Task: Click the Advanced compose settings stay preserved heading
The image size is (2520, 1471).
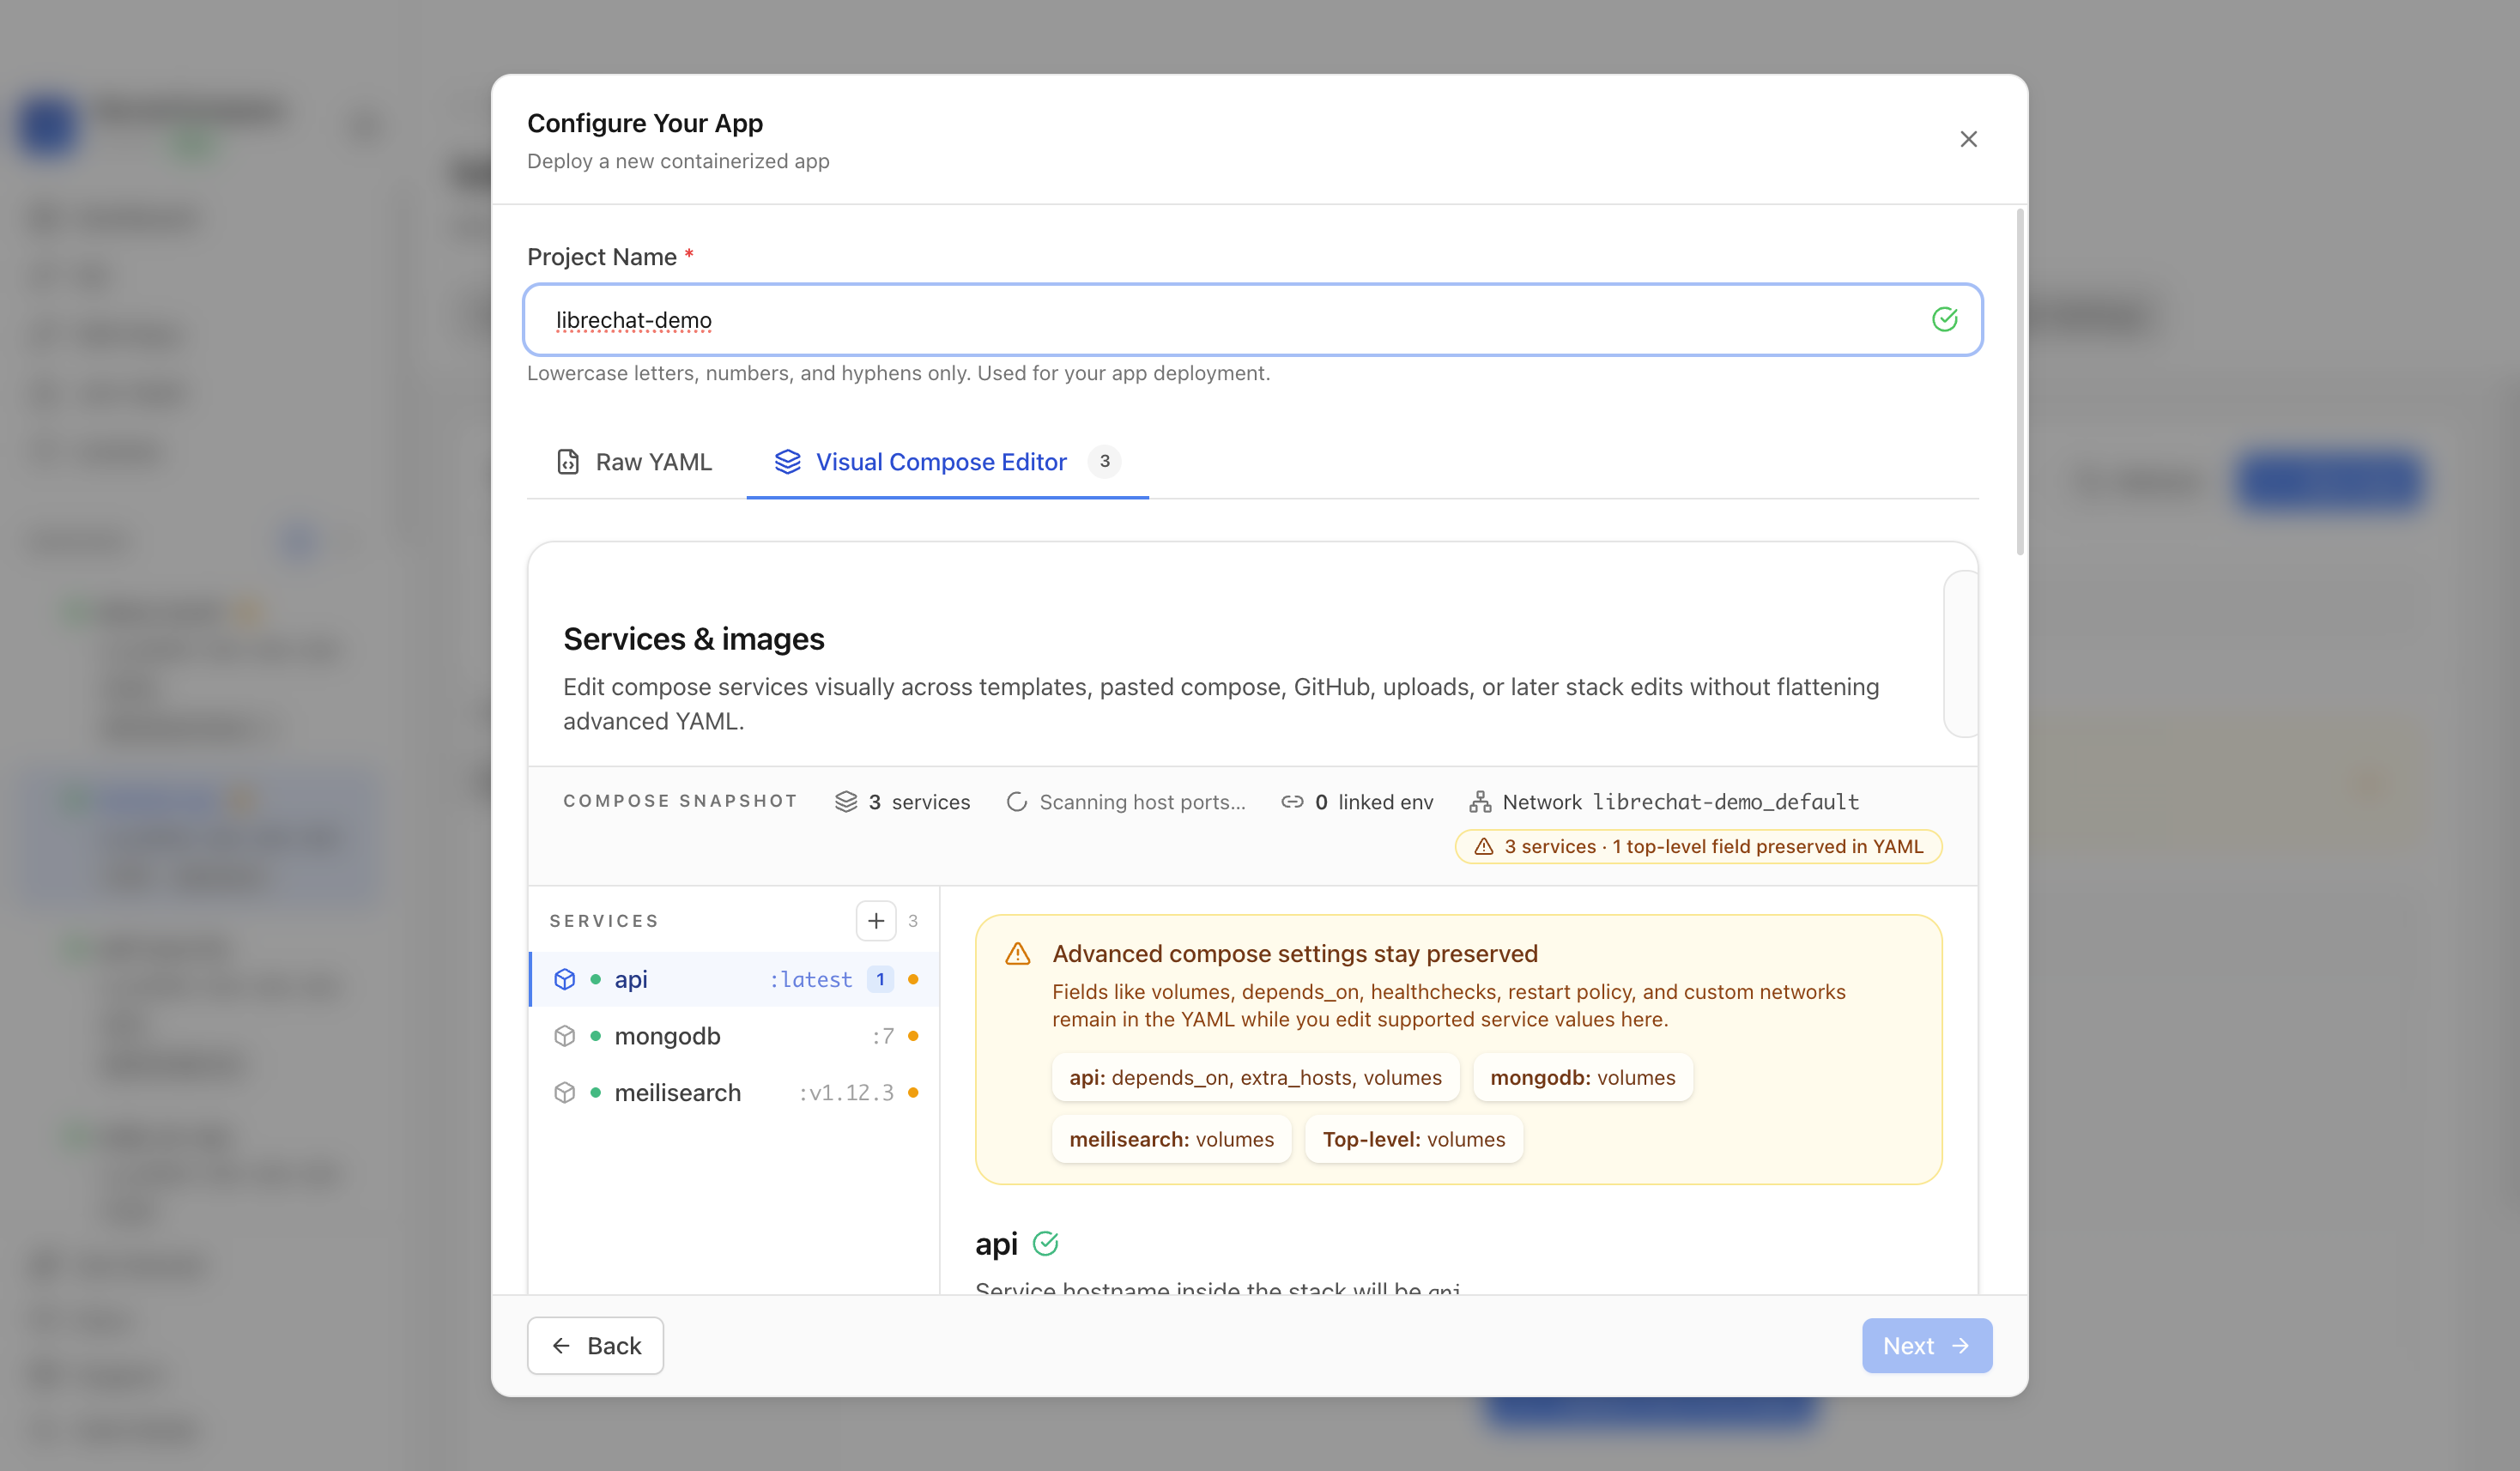Action: pyautogui.click(x=1294, y=954)
